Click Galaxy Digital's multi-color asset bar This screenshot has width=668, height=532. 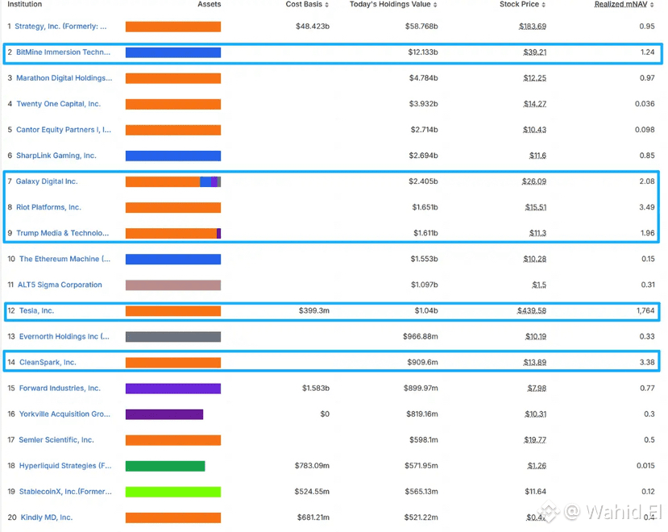pos(173,181)
